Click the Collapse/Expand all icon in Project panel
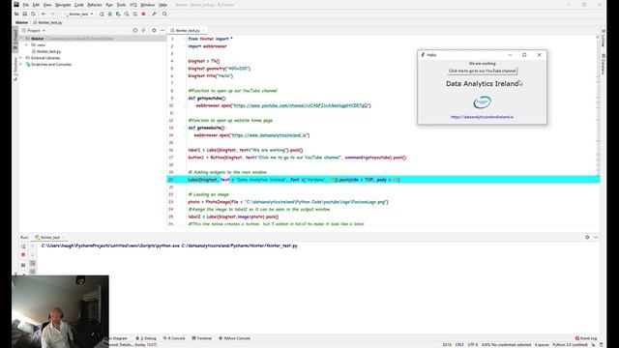Image resolution: width=619 pixels, height=348 pixels. 144,30
